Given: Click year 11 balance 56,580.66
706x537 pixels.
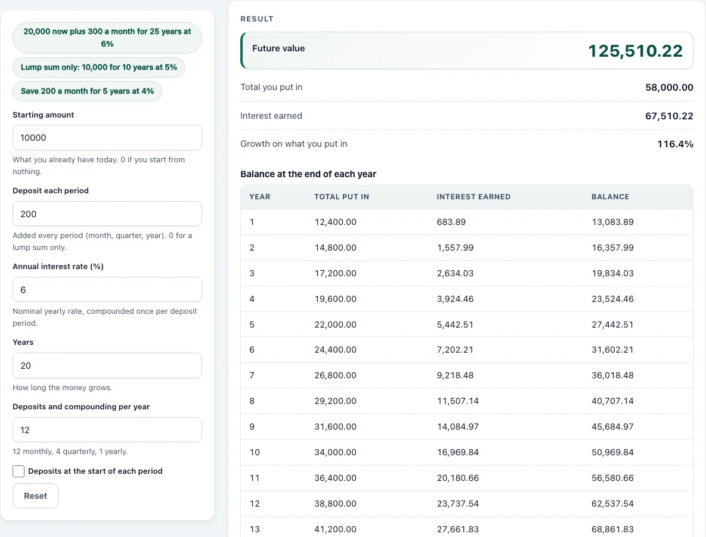Looking at the screenshot, I should [x=612, y=479].
